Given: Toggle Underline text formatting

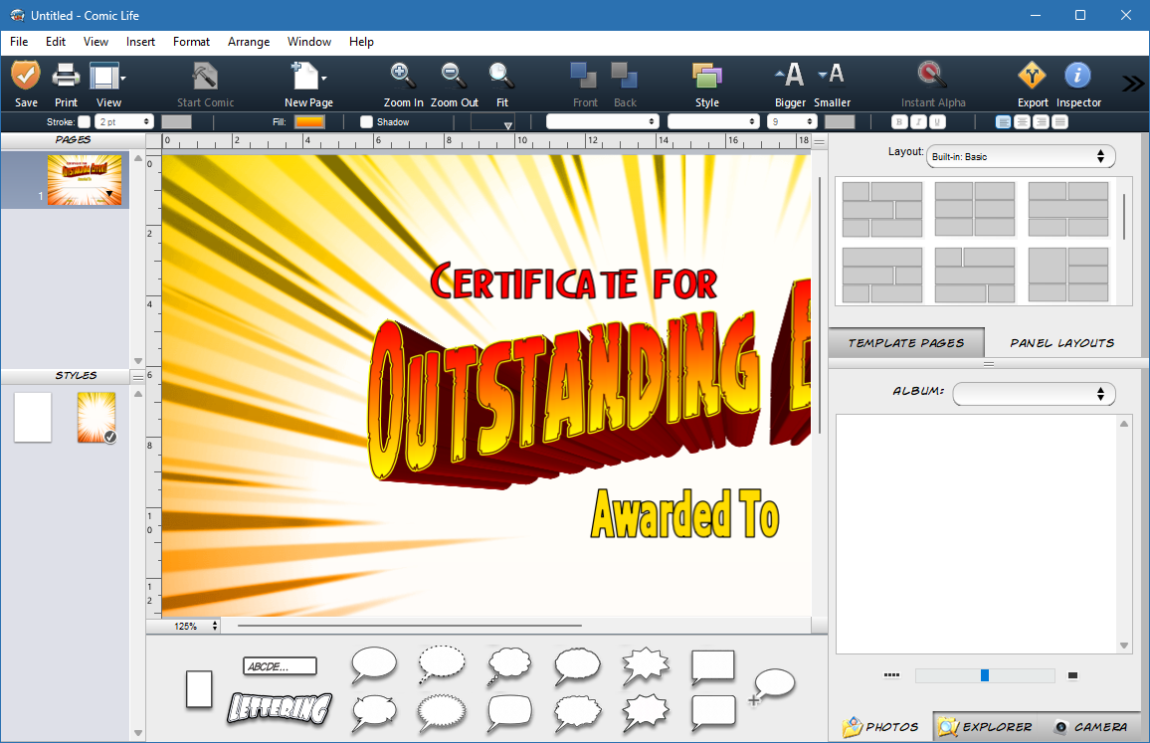Looking at the screenshot, I should click(937, 121).
